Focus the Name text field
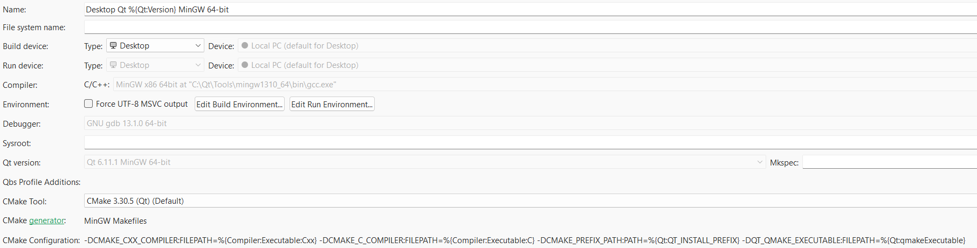The image size is (977, 248). pyautogui.click(x=531, y=10)
